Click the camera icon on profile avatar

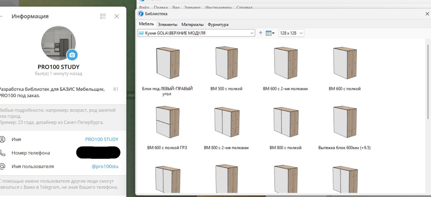pyautogui.click(x=72, y=55)
